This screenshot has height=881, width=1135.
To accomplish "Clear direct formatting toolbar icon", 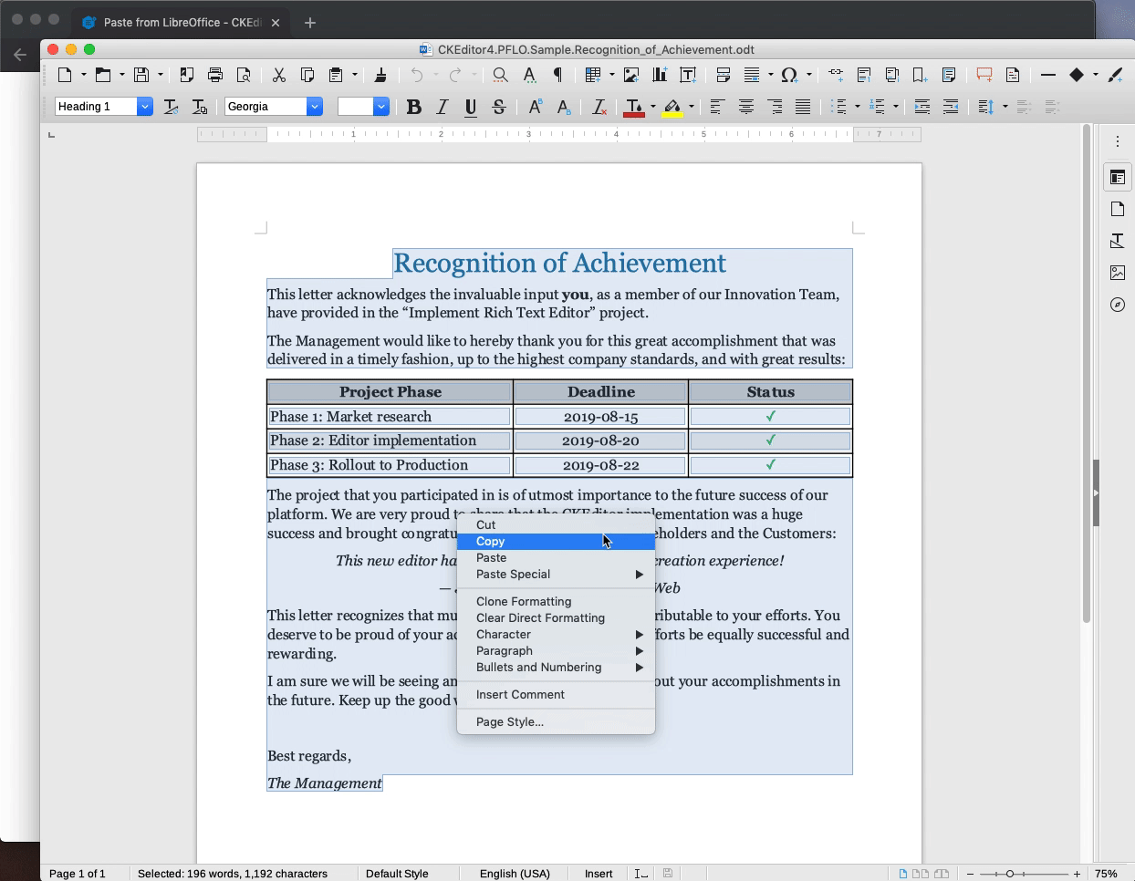I will tap(599, 107).
